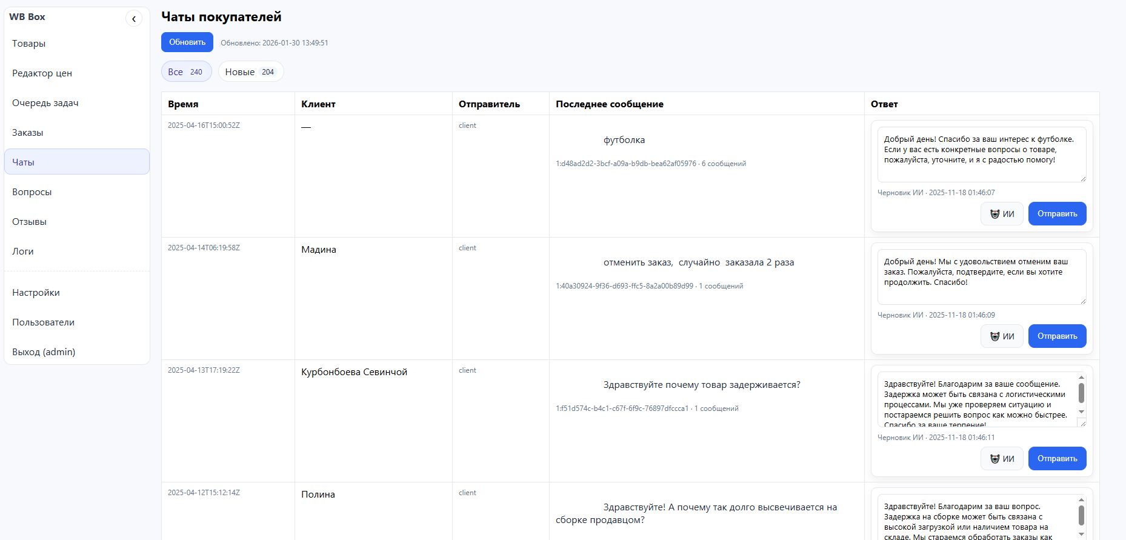Collapse the WB Box sidebar with chevron
The image size is (1126, 540).
pyautogui.click(x=133, y=19)
